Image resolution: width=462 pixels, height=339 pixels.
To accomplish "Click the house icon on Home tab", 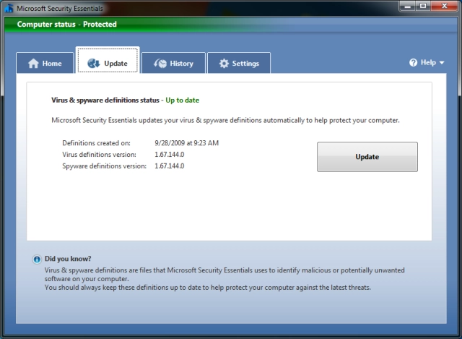I will click(33, 63).
